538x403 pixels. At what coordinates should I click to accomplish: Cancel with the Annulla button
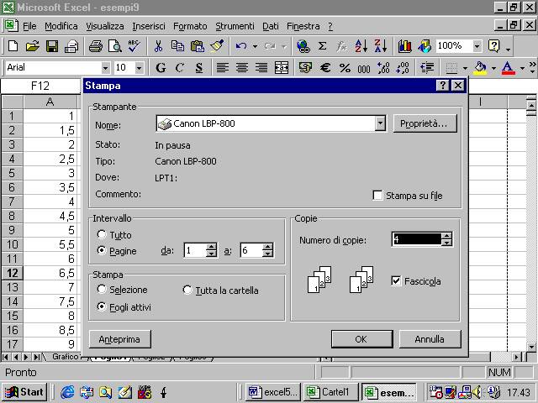[x=430, y=339]
